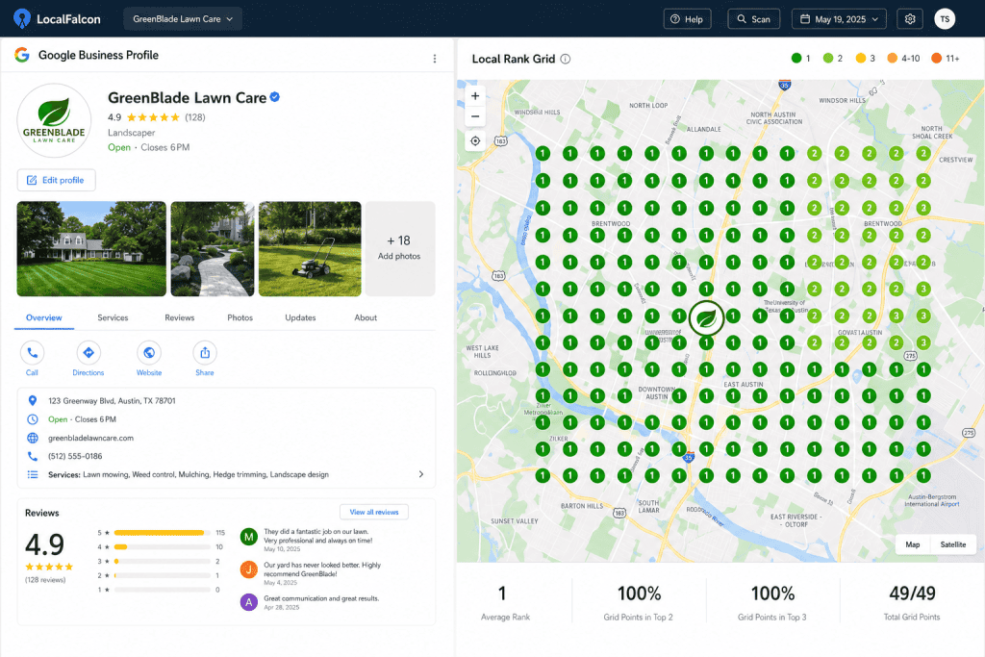
Task: Switch to the Services tab
Action: (113, 317)
